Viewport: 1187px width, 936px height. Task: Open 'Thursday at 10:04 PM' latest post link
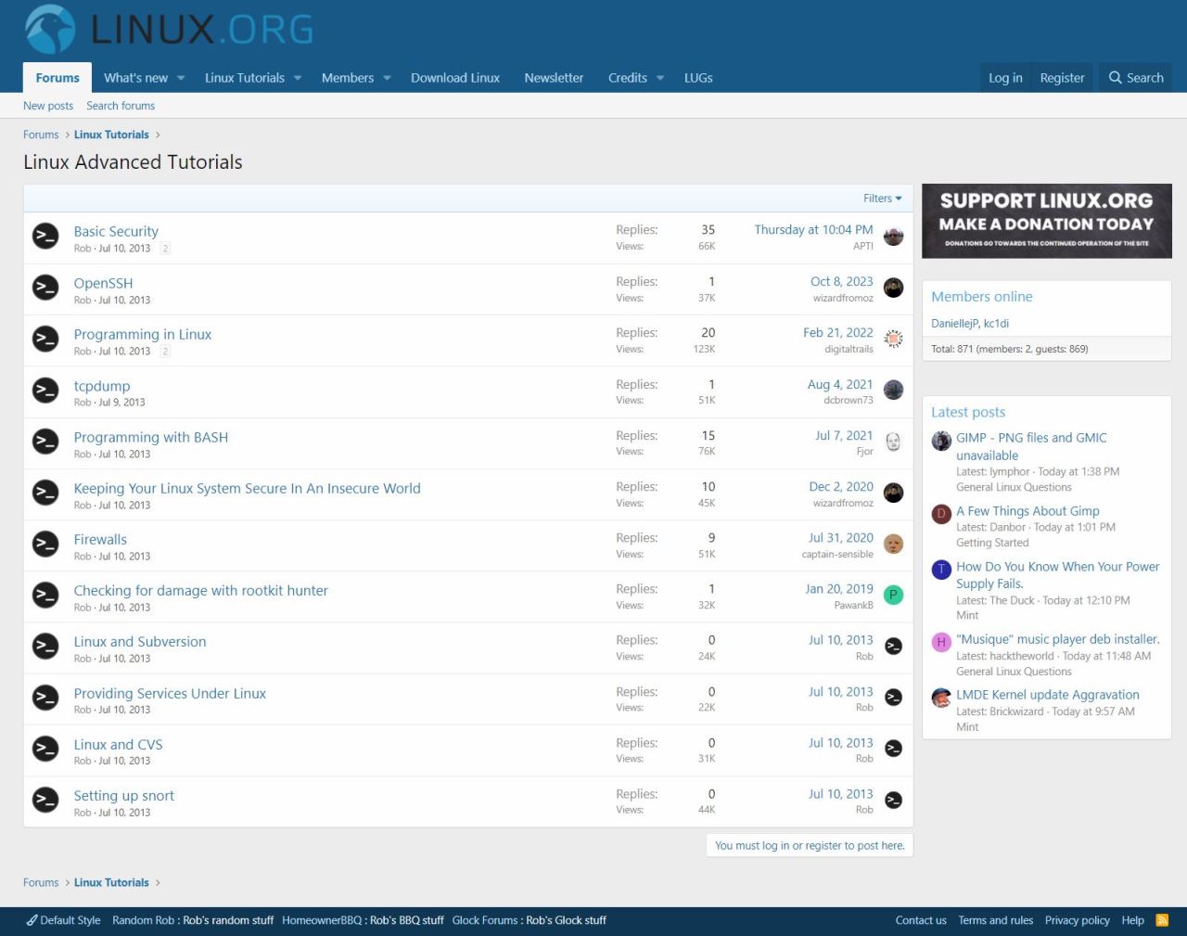[x=813, y=229]
